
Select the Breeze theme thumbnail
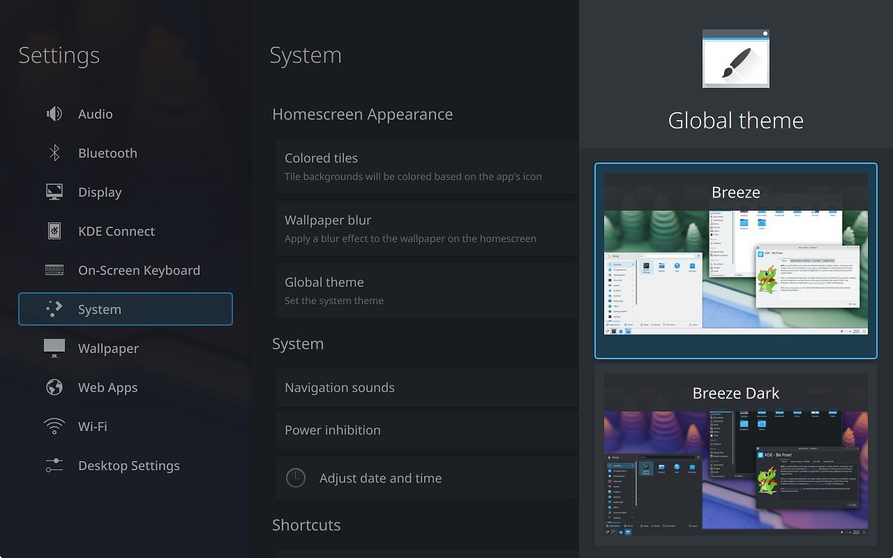point(736,261)
